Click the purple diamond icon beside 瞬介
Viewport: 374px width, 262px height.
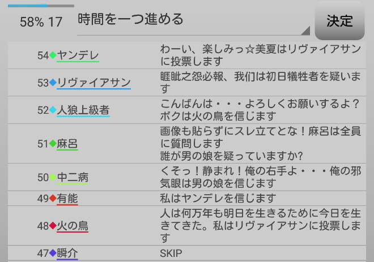coord(53,254)
